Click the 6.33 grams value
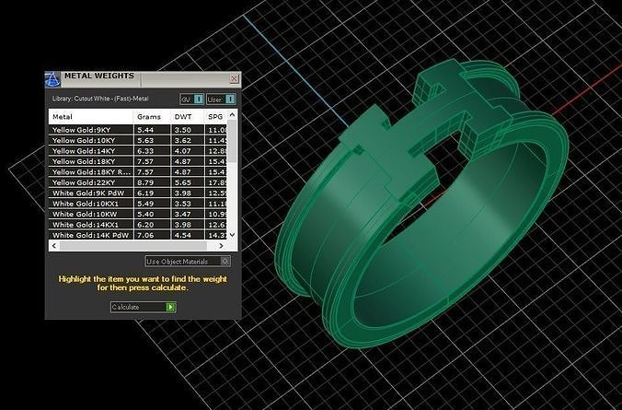 [x=145, y=151]
